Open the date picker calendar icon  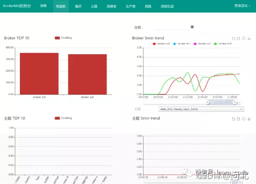192,27
